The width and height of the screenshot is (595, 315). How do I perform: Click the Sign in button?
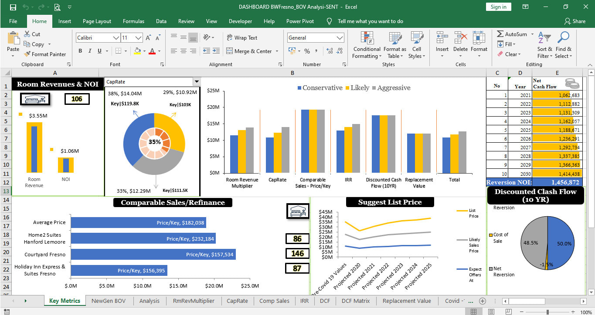(498, 7)
